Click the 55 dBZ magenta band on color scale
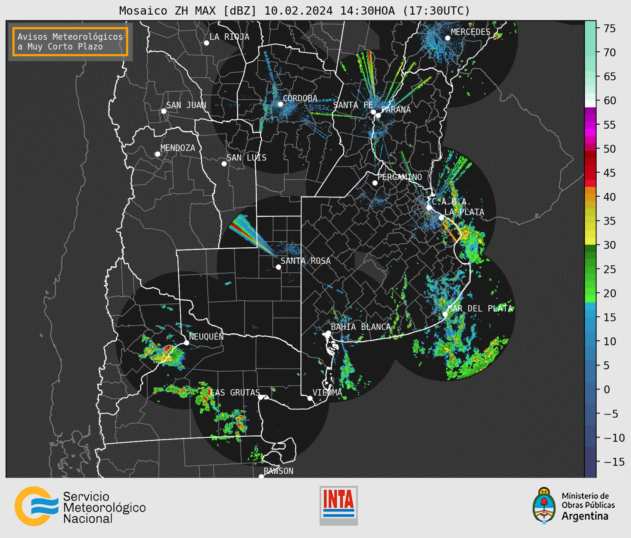Screen dimensions: 631x538 590,125
